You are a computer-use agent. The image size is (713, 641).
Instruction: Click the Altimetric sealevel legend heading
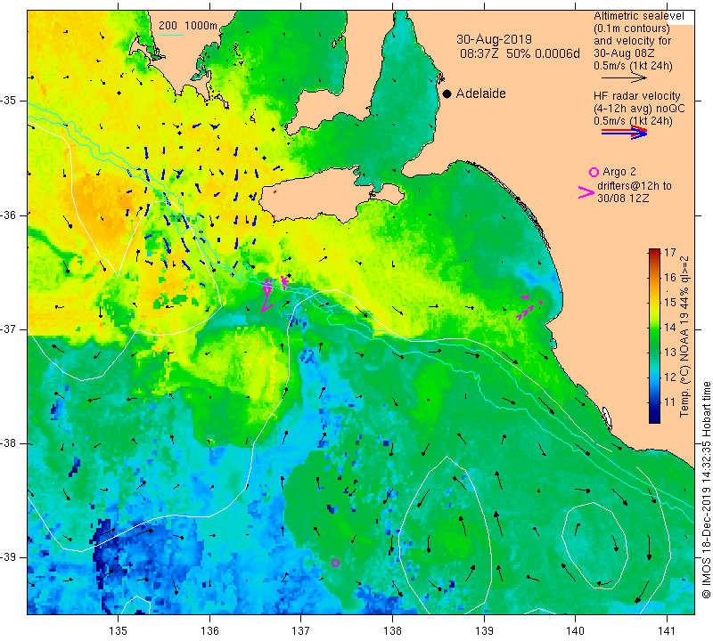(638, 16)
